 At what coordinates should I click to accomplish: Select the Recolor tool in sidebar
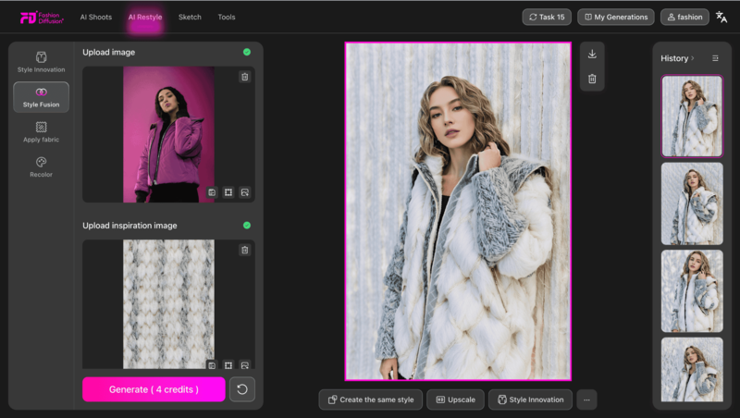[x=41, y=166]
